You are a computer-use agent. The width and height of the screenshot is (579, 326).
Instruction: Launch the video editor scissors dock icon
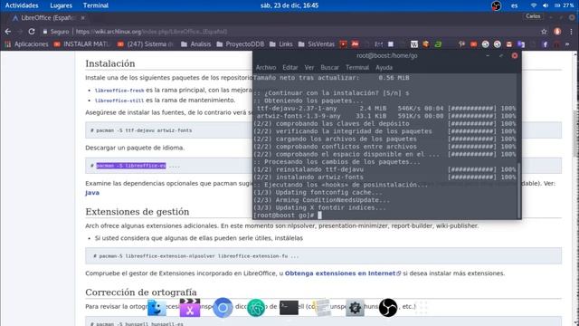tap(190, 308)
